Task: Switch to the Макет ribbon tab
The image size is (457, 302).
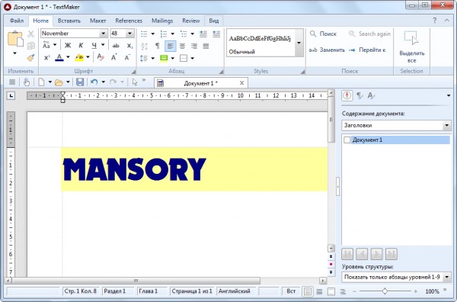Action: pyautogui.click(x=97, y=21)
